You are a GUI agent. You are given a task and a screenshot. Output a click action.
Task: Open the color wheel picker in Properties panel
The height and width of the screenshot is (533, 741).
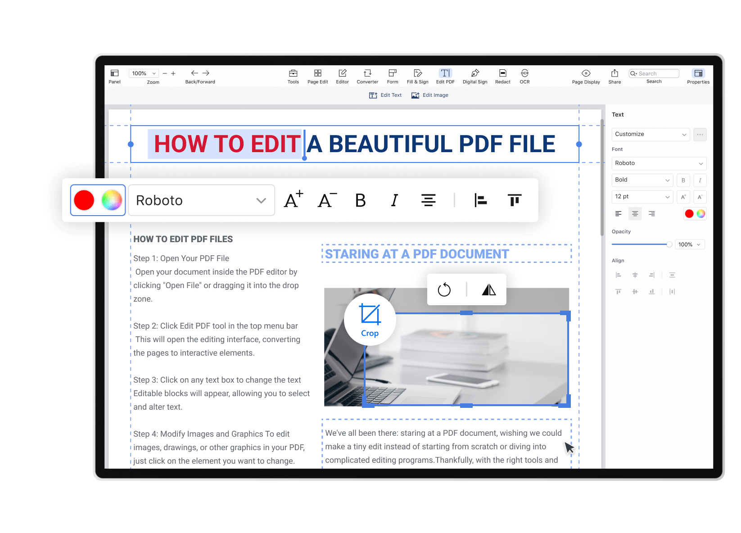pos(701,214)
